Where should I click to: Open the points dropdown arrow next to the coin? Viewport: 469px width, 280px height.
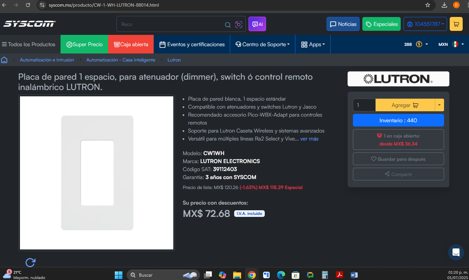pos(427,44)
